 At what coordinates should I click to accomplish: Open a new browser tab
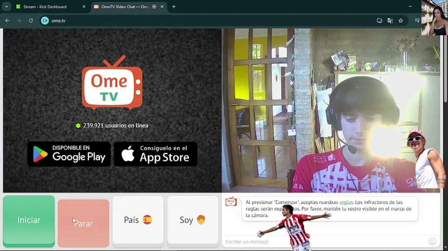click(174, 7)
